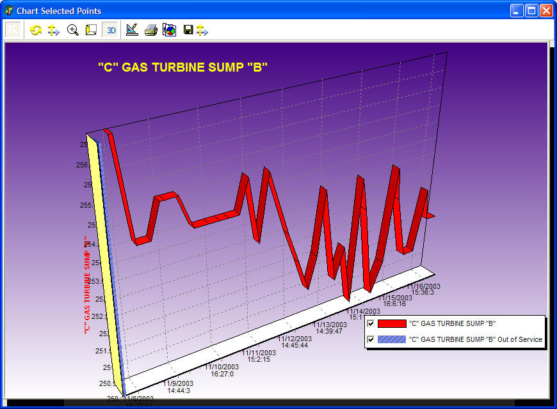Image resolution: width=557 pixels, height=409 pixels.
Task: Click the blue hatched legend swatch
Action: click(x=392, y=340)
